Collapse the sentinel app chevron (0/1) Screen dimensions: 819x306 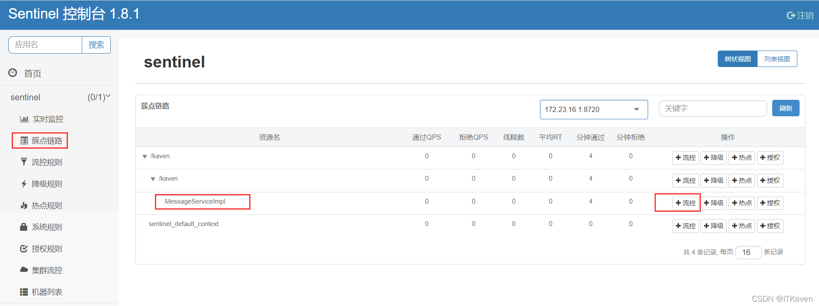[x=108, y=96]
